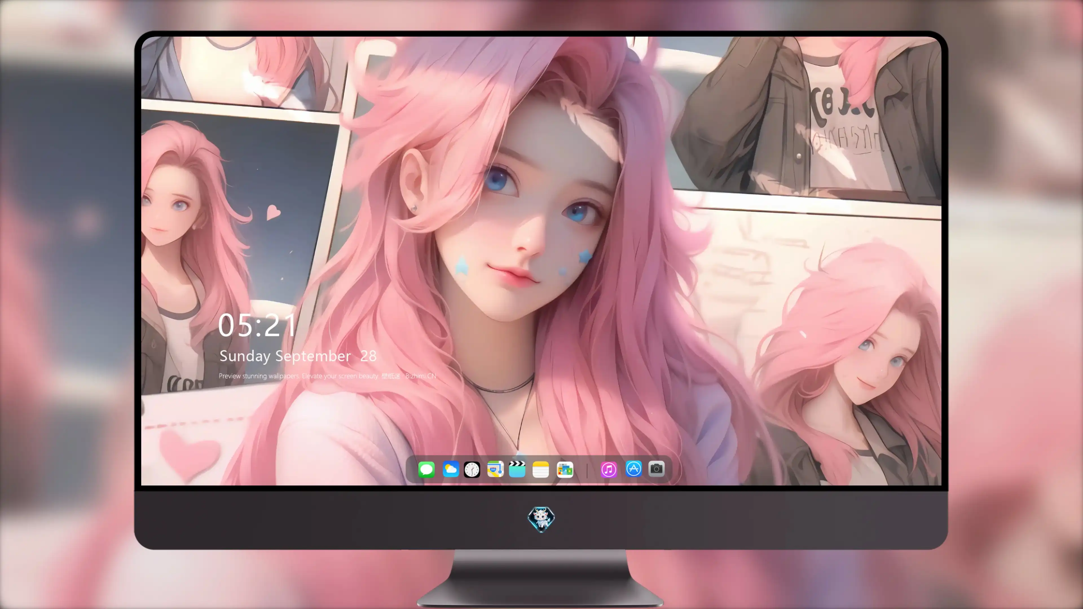Launch the pink iTunes Store music icon
Viewport: 1083px width, 609px height.
pos(609,469)
